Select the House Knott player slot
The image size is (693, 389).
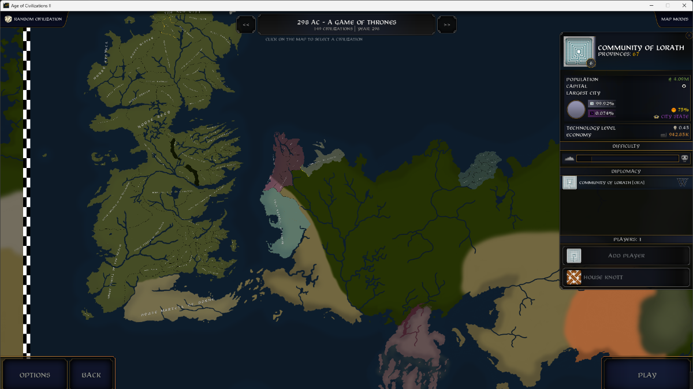click(626, 278)
